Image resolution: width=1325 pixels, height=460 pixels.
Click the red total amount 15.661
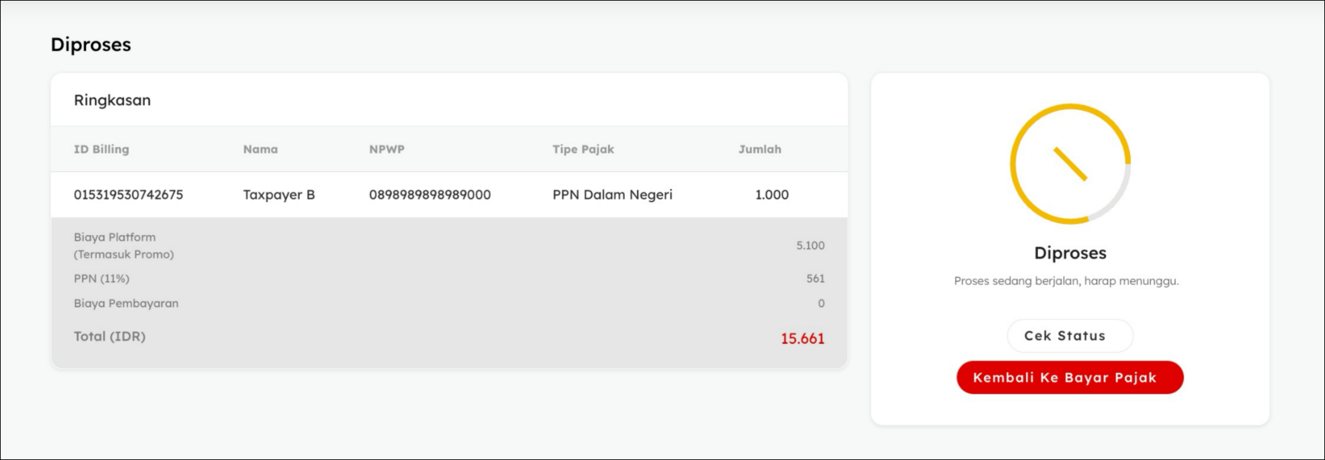(x=802, y=339)
